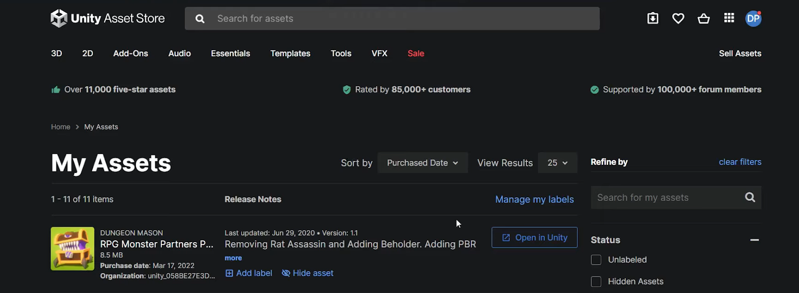Click the Open in Unity button
Image resolution: width=799 pixels, height=293 pixels.
click(x=534, y=238)
